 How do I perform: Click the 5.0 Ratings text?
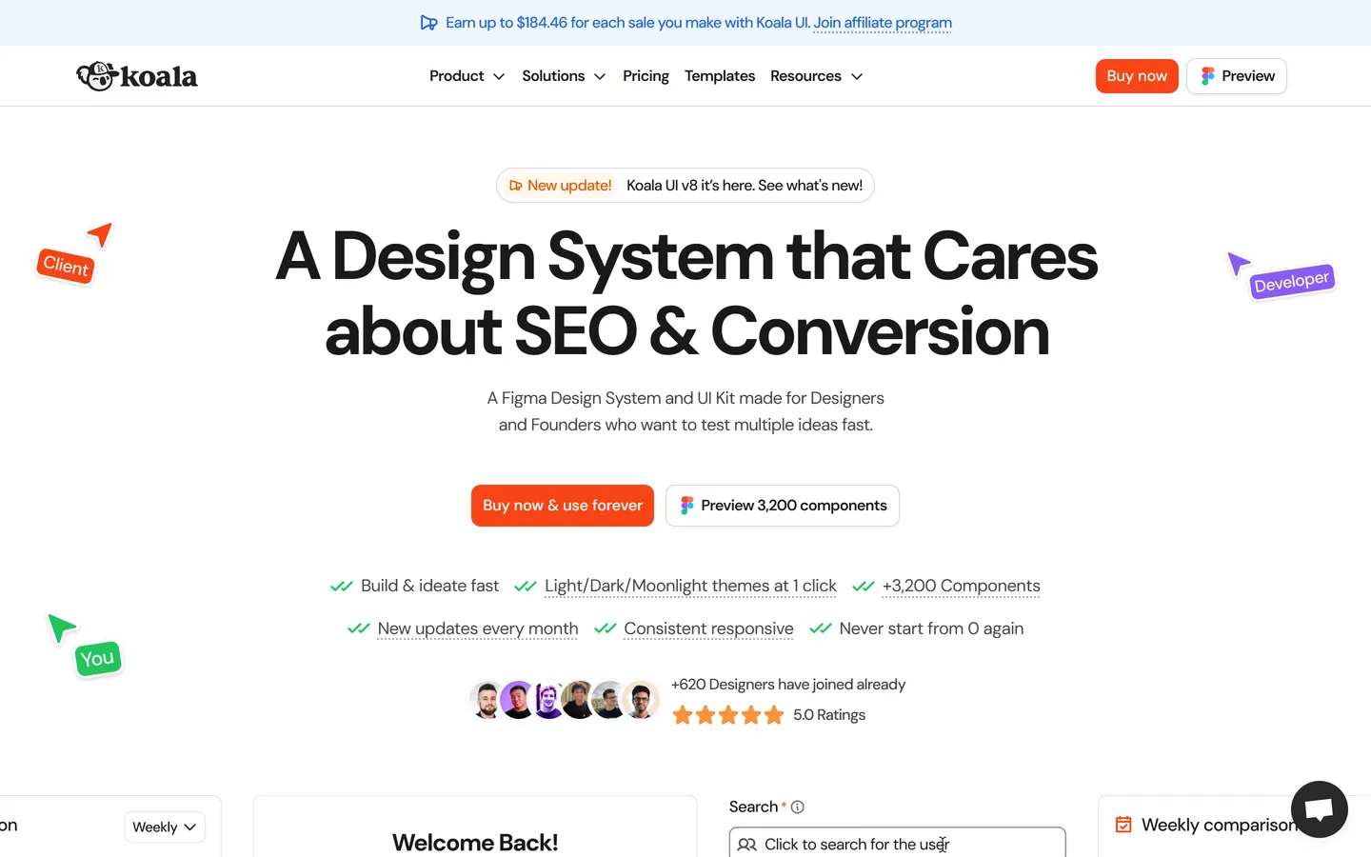pyautogui.click(x=829, y=715)
